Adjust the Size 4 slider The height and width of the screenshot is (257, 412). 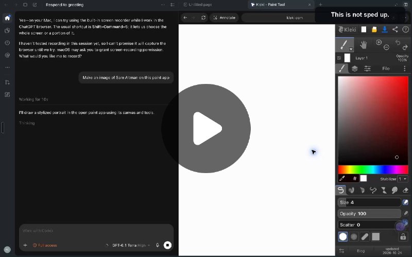(x=369, y=202)
